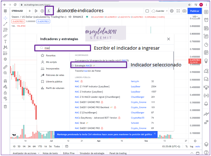Click the chart snapshot camera icon
Viewport: 211px width, 156px height.
pyautogui.click(x=184, y=11)
